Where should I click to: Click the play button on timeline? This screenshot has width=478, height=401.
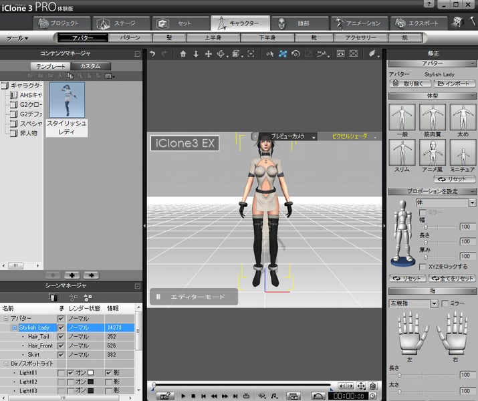pos(183,396)
